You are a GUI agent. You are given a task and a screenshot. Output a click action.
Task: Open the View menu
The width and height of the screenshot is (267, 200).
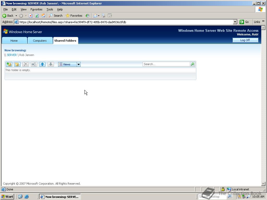coord(23,9)
